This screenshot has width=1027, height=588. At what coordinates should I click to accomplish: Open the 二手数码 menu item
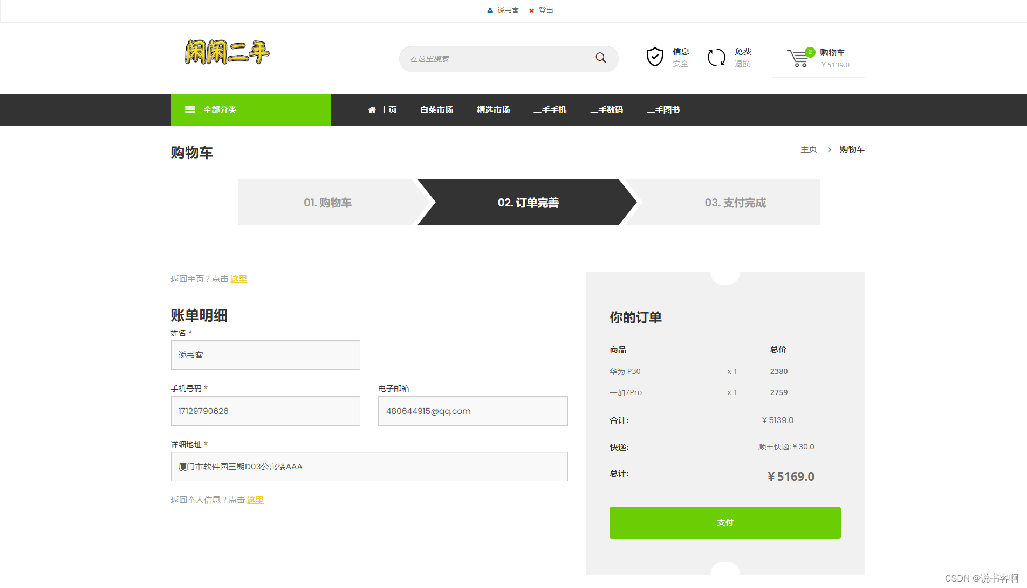click(x=607, y=110)
